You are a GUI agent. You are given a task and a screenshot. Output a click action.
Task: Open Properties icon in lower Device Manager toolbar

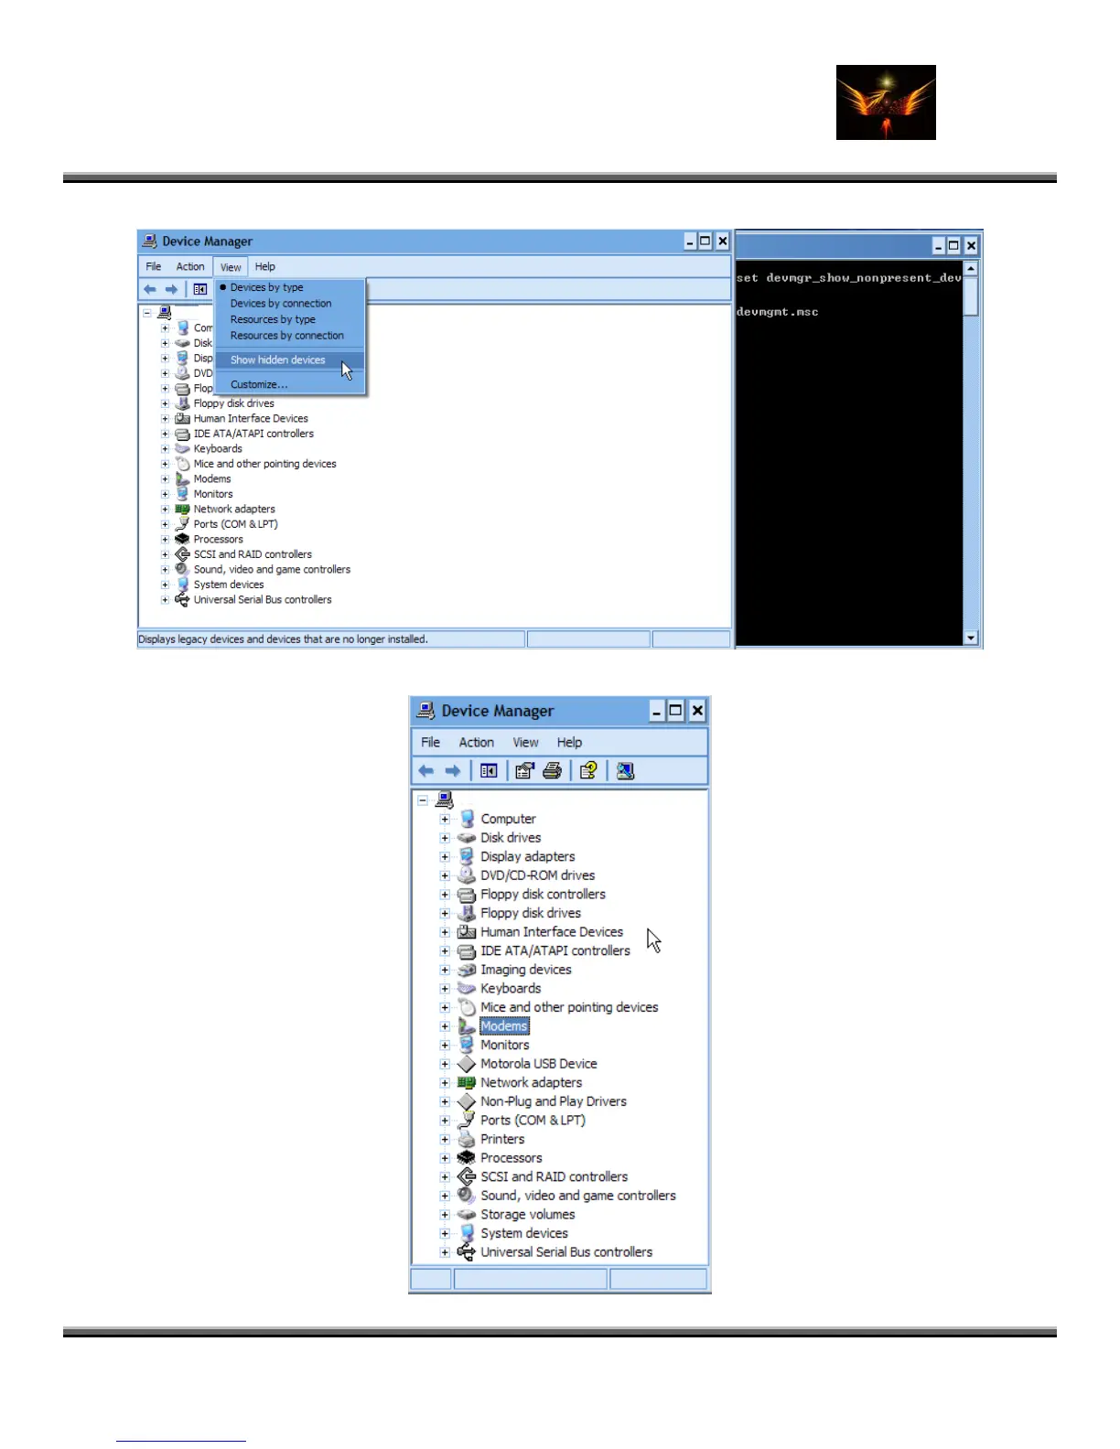[524, 771]
